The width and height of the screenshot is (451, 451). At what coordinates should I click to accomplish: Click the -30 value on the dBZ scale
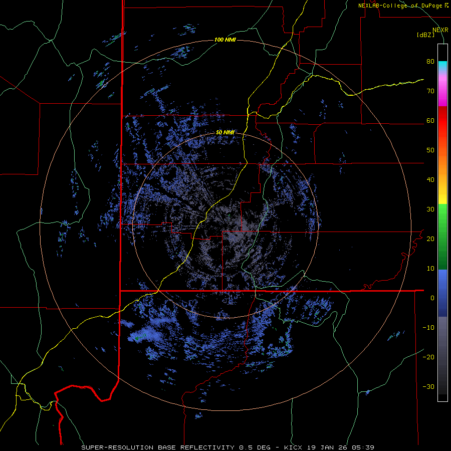[428, 387]
